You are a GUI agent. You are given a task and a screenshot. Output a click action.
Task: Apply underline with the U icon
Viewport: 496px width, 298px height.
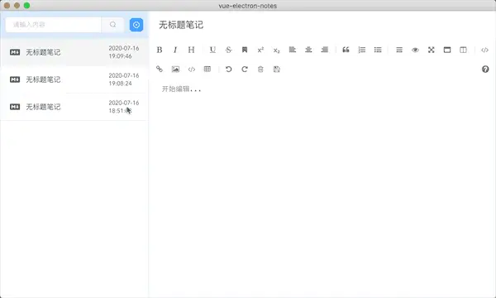pos(212,50)
